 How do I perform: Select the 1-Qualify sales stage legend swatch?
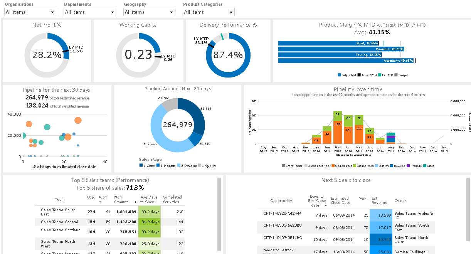(x=200, y=166)
